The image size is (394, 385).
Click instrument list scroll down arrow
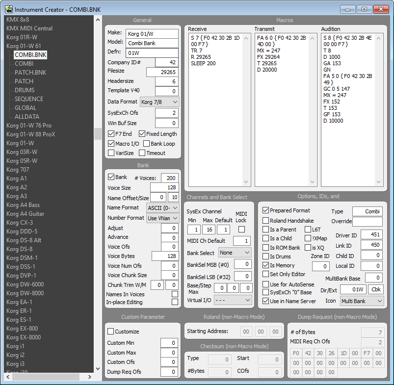click(x=98, y=369)
